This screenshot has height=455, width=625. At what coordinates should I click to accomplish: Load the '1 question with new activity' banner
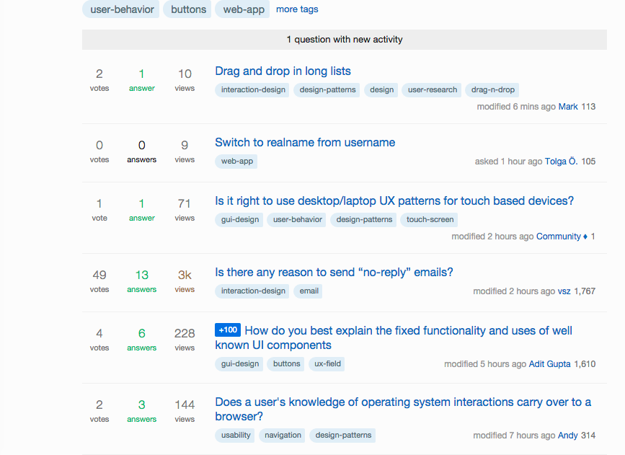[345, 40]
